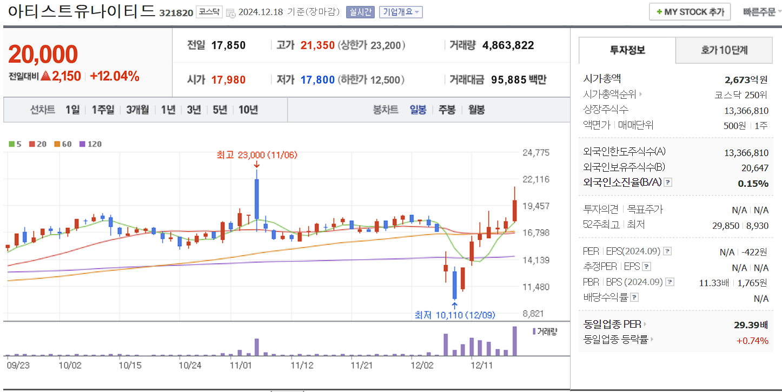Click the market cap value 2,673억원
The width and height of the screenshot is (782, 392).
click(746, 80)
